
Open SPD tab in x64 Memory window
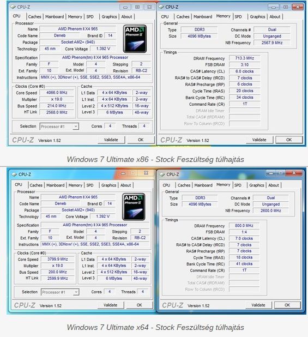[238, 185]
